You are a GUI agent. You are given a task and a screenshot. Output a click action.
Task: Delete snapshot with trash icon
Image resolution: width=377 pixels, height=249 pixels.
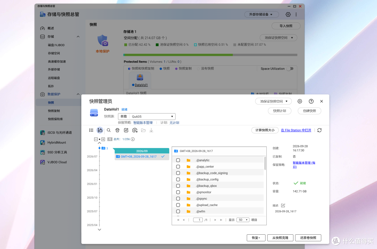click(x=117, y=130)
